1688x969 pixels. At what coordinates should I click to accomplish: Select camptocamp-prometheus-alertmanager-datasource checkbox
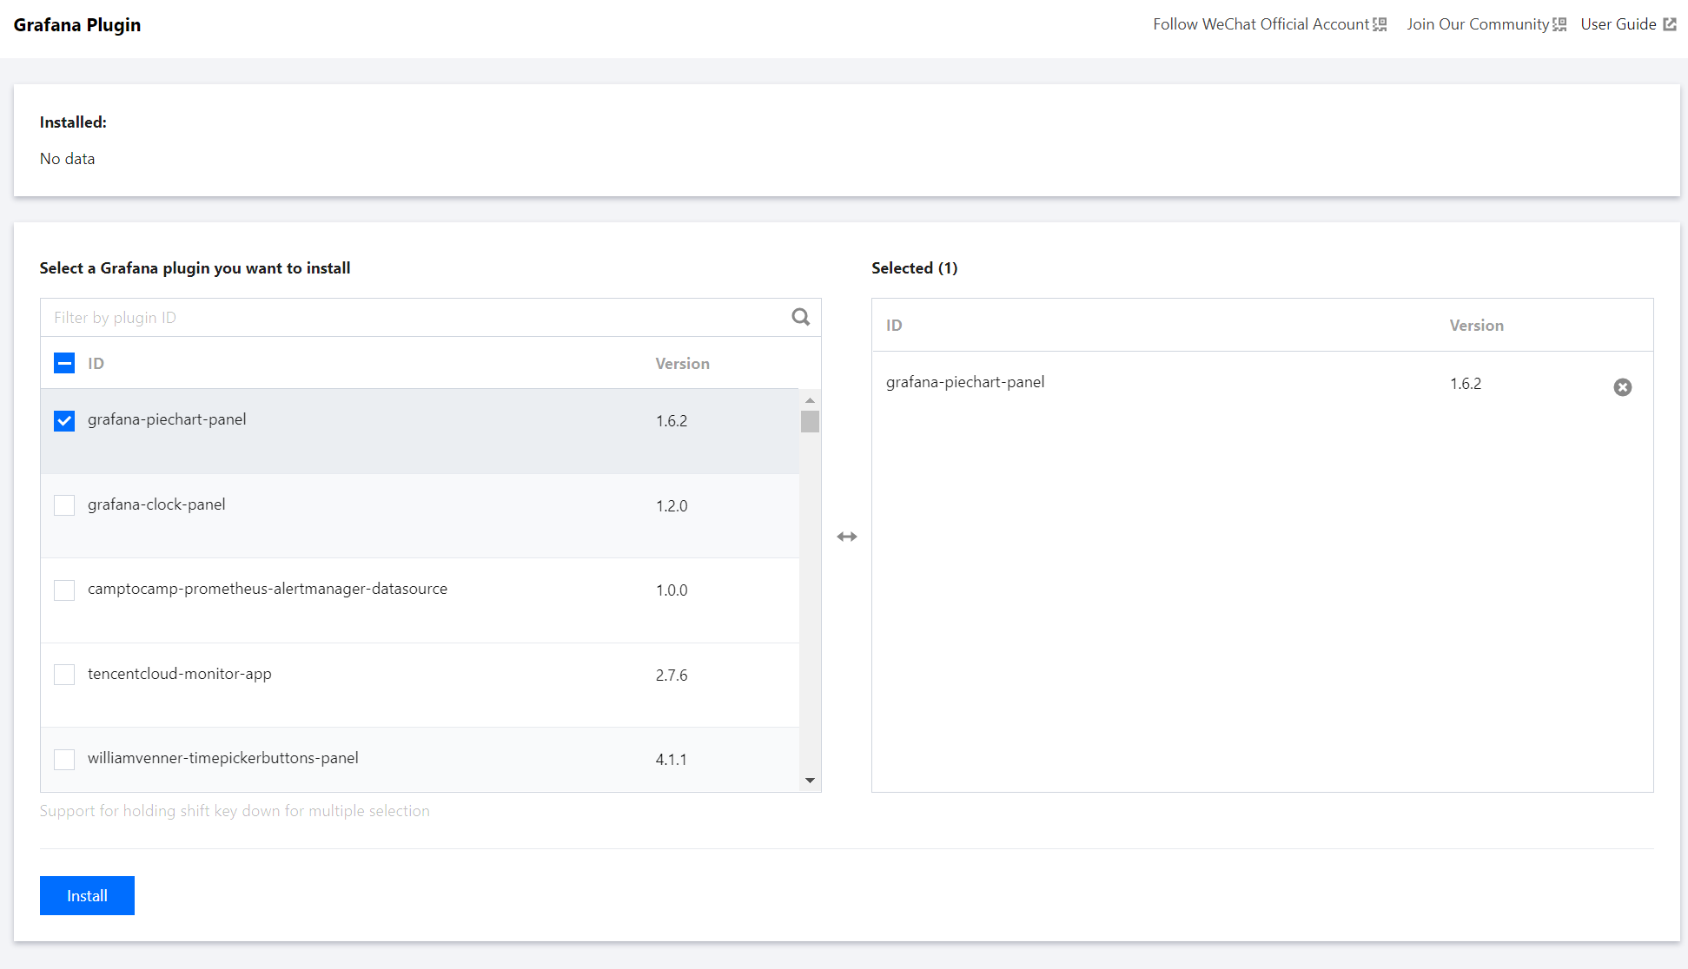coord(64,590)
